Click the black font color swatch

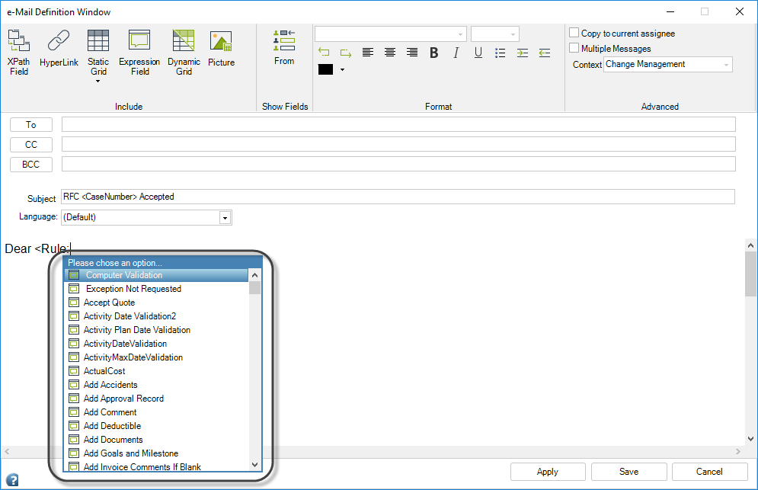coord(325,69)
